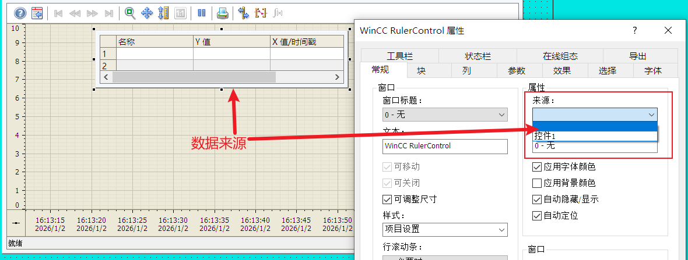The height and width of the screenshot is (260, 688).
Task: Print the trend window
Action: click(223, 13)
